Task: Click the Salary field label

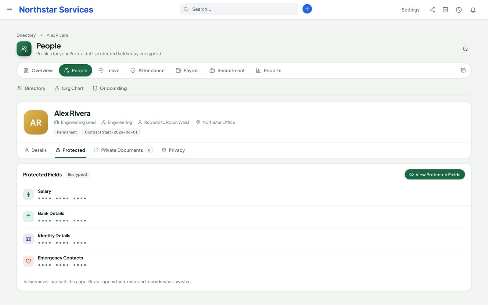Action: [x=45, y=191]
